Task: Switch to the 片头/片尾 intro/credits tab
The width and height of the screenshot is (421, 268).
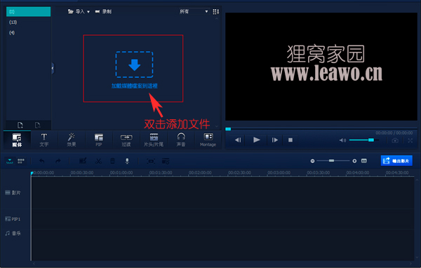Action: 154,140
